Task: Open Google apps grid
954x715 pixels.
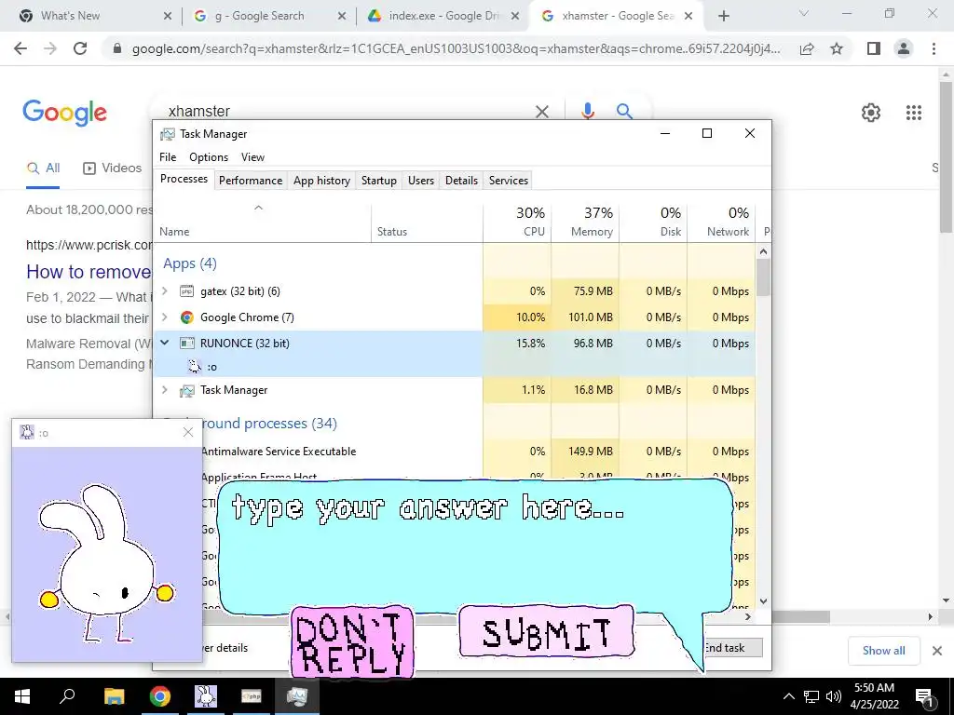Action: tap(914, 113)
